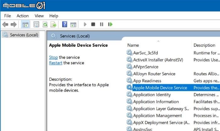Click the Start Service play icon

(x=85, y=24)
